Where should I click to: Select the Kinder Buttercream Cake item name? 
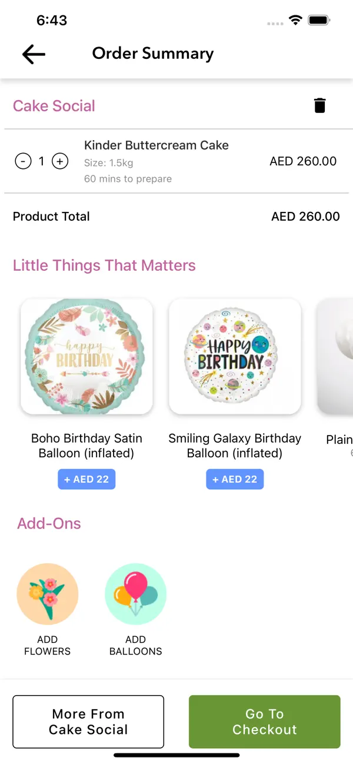coord(156,145)
